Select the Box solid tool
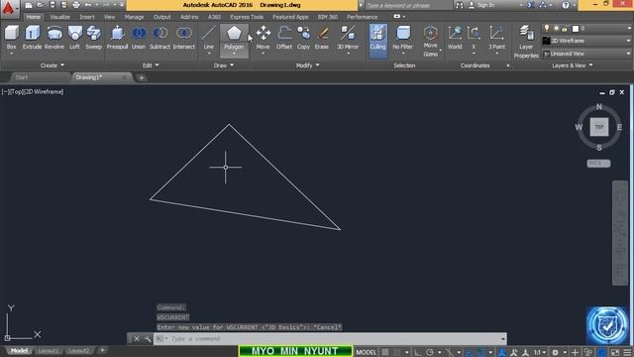This screenshot has width=634, height=357. click(11, 38)
